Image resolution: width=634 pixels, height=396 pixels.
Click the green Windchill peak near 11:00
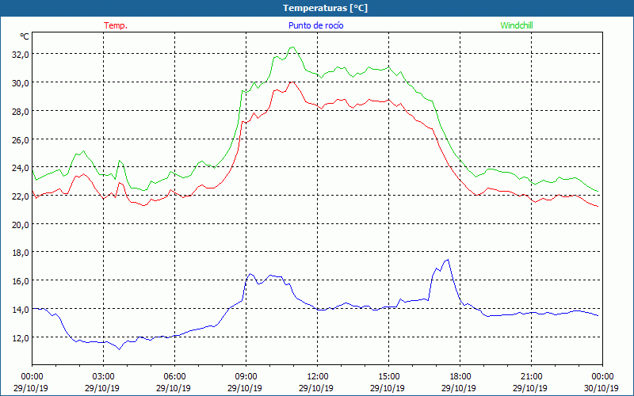[x=292, y=48]
